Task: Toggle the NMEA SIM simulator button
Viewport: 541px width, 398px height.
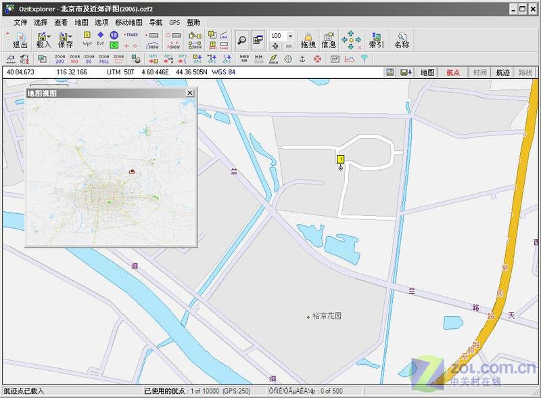Action: tap(244, 59)
